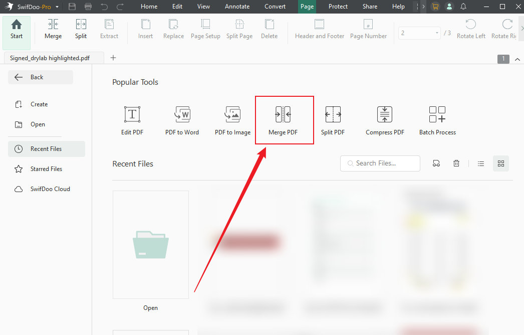The height and width of the screenshot is (335, 524).
Task: Expand the page number dropdown
Action: pyautogui.click(x=436, y=33)
